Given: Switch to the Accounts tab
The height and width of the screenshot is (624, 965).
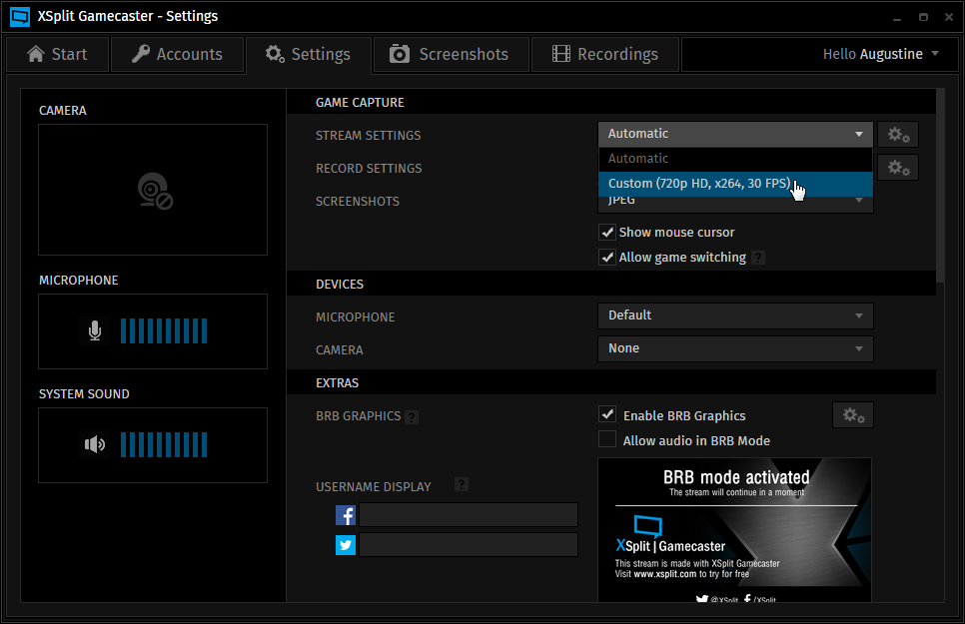Looking at the screenshot, I should [x=177, y=54].
